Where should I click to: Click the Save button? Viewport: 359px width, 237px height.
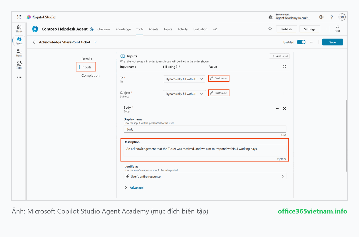333,42
